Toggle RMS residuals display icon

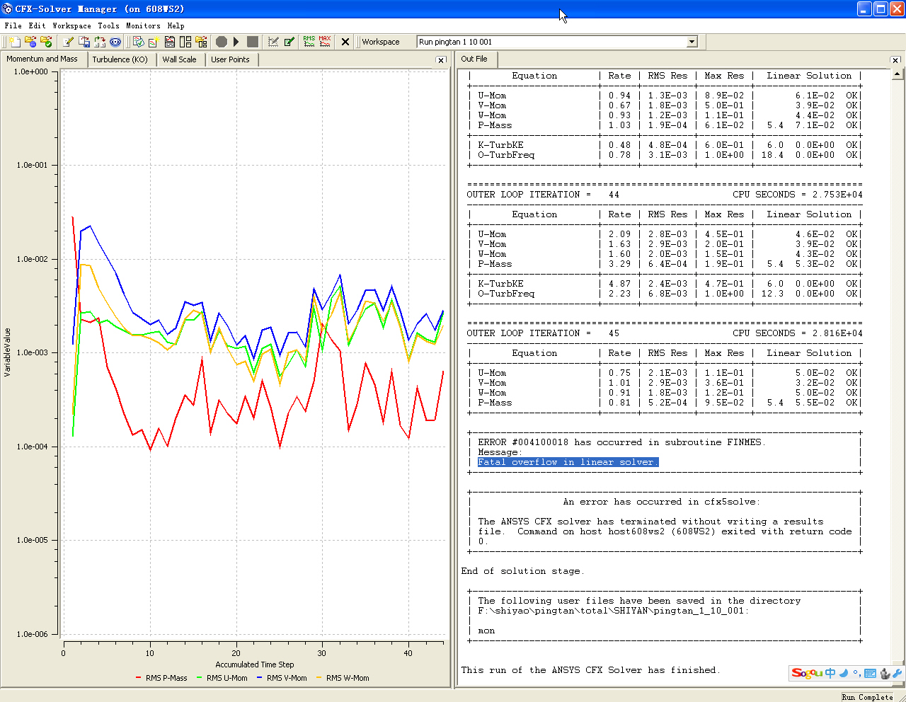click(x=309, y=42)
